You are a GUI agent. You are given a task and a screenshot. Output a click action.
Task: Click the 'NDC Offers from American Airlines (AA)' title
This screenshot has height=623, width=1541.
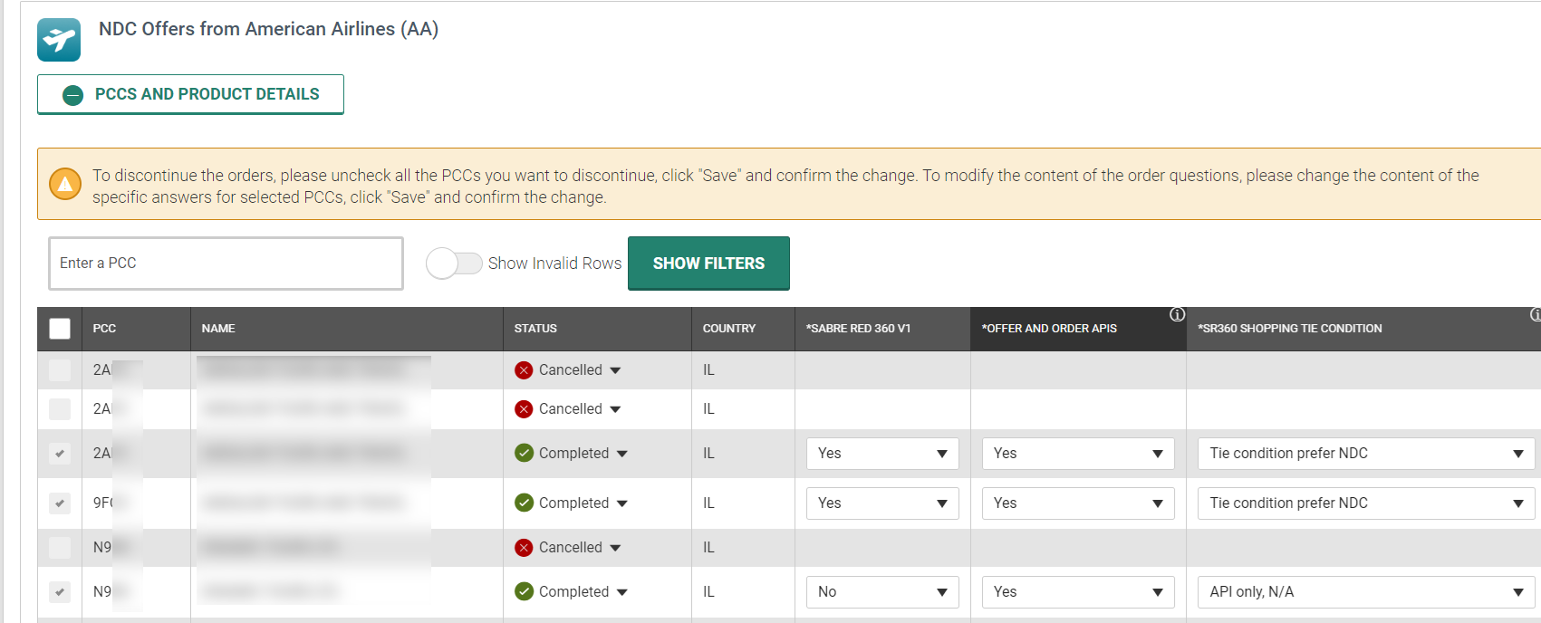coord(268,29)
